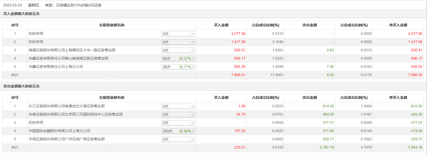Click arrow icon in 华泰证券 row's 0次 box
This screenshot has height=155, width=427.
click(193, 115)
